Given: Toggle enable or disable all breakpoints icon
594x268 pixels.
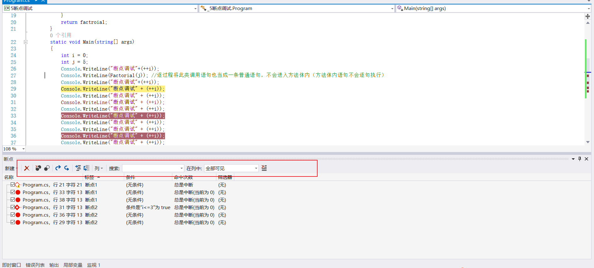Looking at the screenshot, I should [x=47, y=168].
